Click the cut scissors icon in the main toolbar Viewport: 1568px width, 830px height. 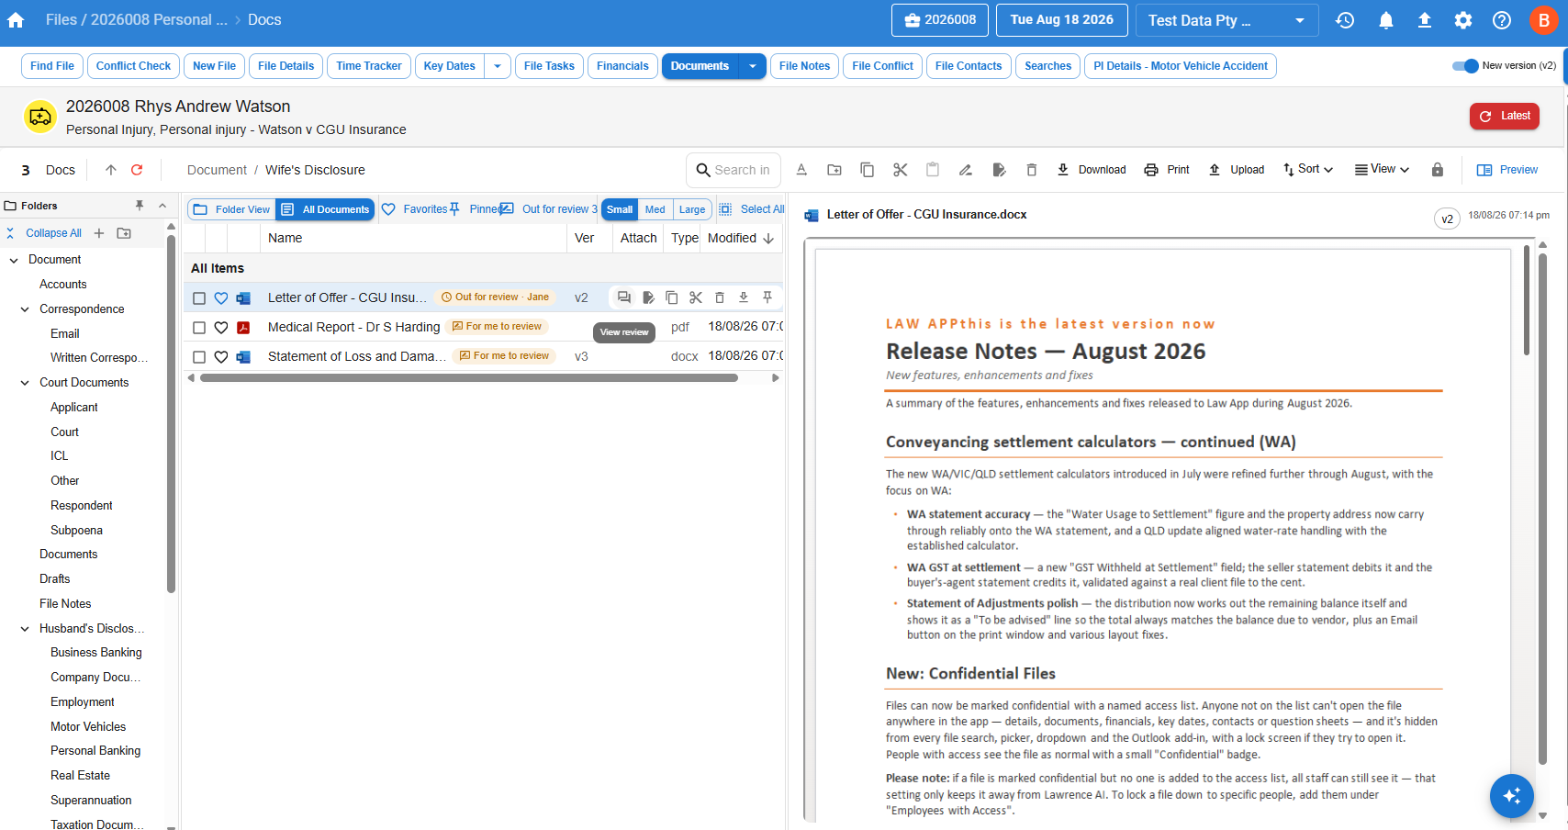[900, 170]
